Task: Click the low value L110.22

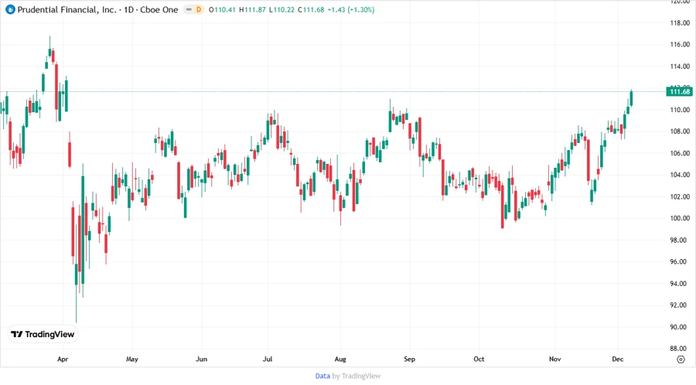Action: 281,9
